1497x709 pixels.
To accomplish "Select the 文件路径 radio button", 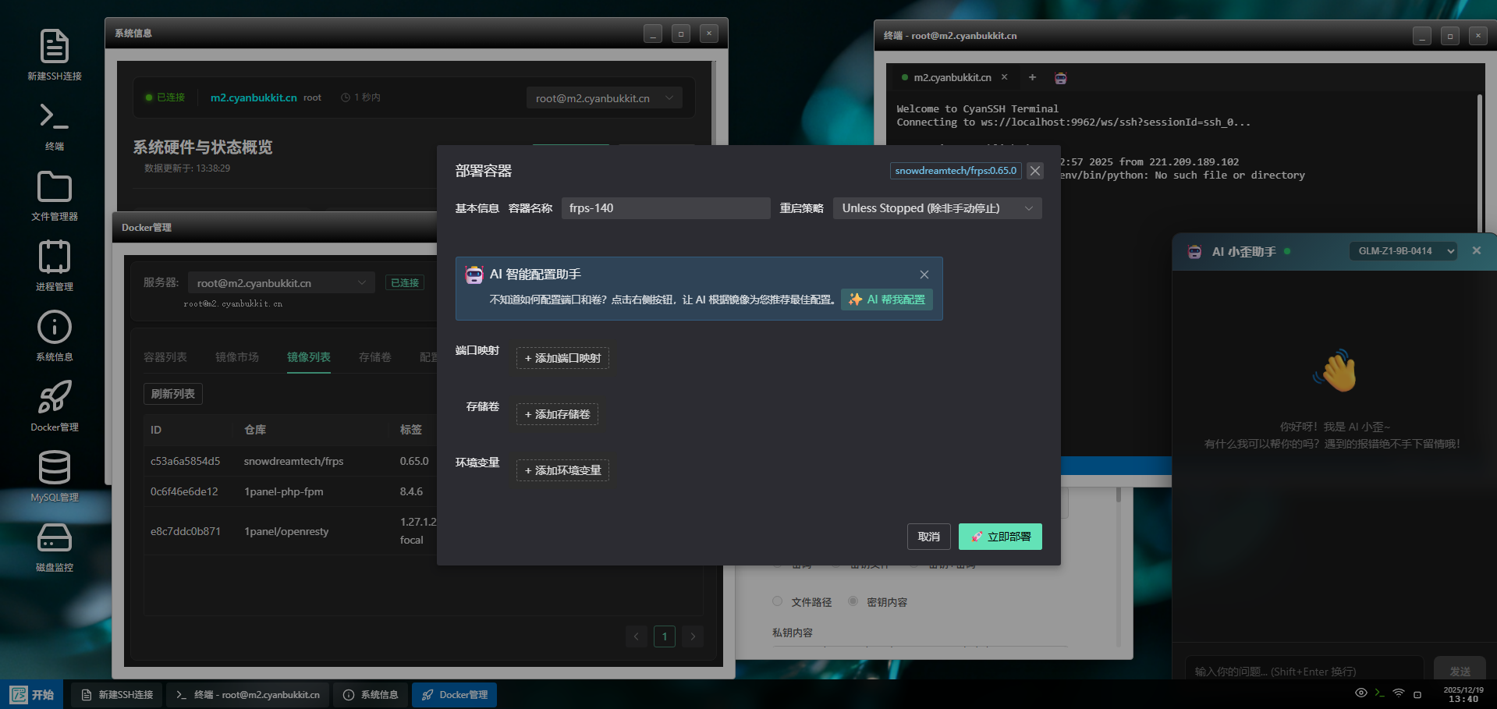I will (777, 601).
